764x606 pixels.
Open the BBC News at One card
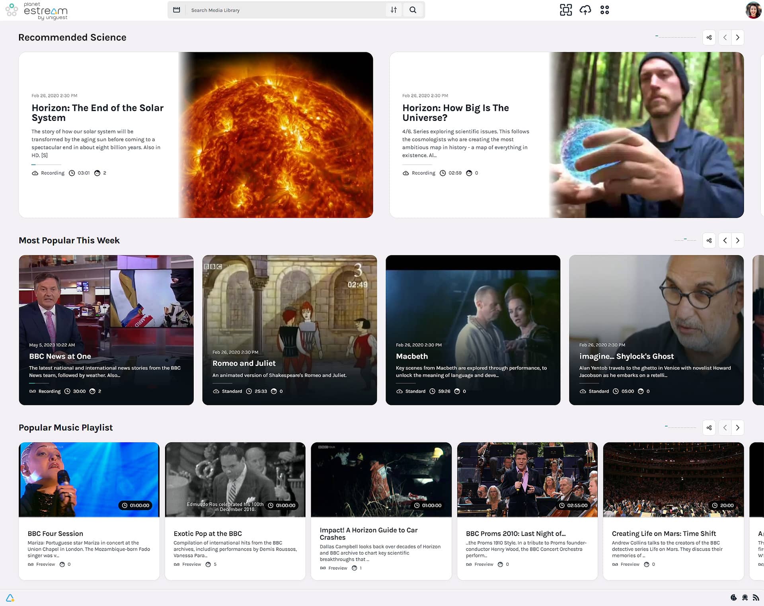[x=106, y=330]
